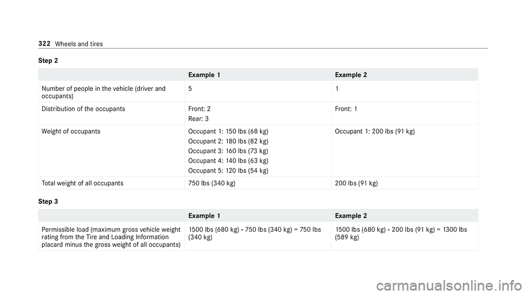This screenshot has height=295, width=531.
Task: Click 200 lbs (91 kg) total cell
Action: 356,183
